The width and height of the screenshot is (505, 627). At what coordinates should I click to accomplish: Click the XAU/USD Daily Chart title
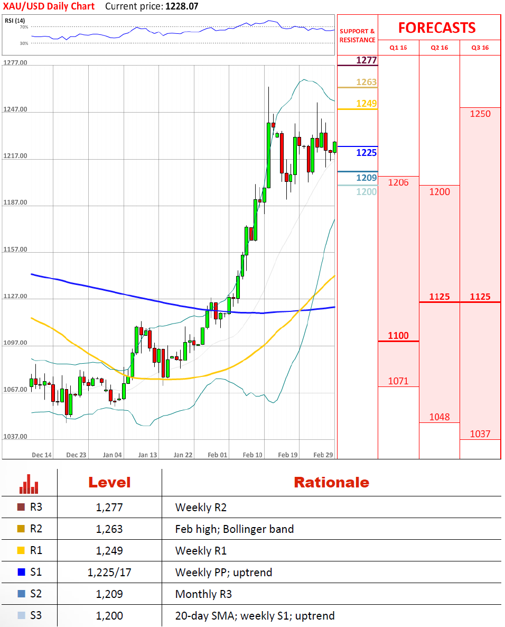pyautogui.click(x=49, y=6)
